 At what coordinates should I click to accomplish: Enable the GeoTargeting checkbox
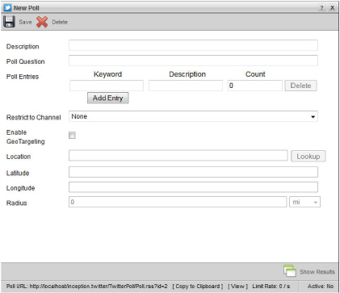[72, 135]
